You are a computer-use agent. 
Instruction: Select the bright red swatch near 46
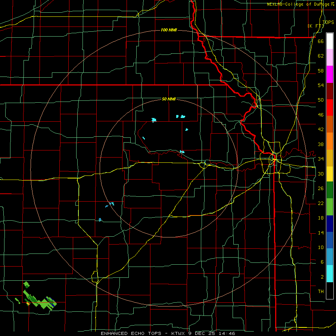[330, 108]
